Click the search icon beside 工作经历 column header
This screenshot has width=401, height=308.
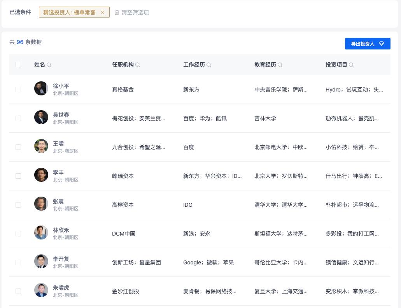(x=209, y=65)
